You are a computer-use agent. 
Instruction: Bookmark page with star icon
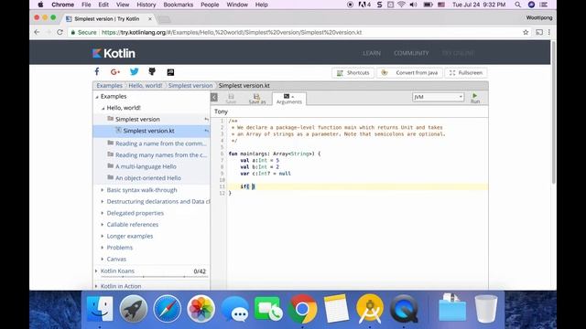[x=526, y=33]
